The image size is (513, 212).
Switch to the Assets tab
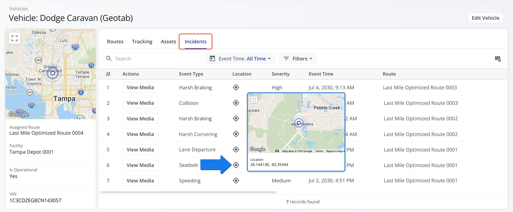pyautogui.click(x=168, y=41)
